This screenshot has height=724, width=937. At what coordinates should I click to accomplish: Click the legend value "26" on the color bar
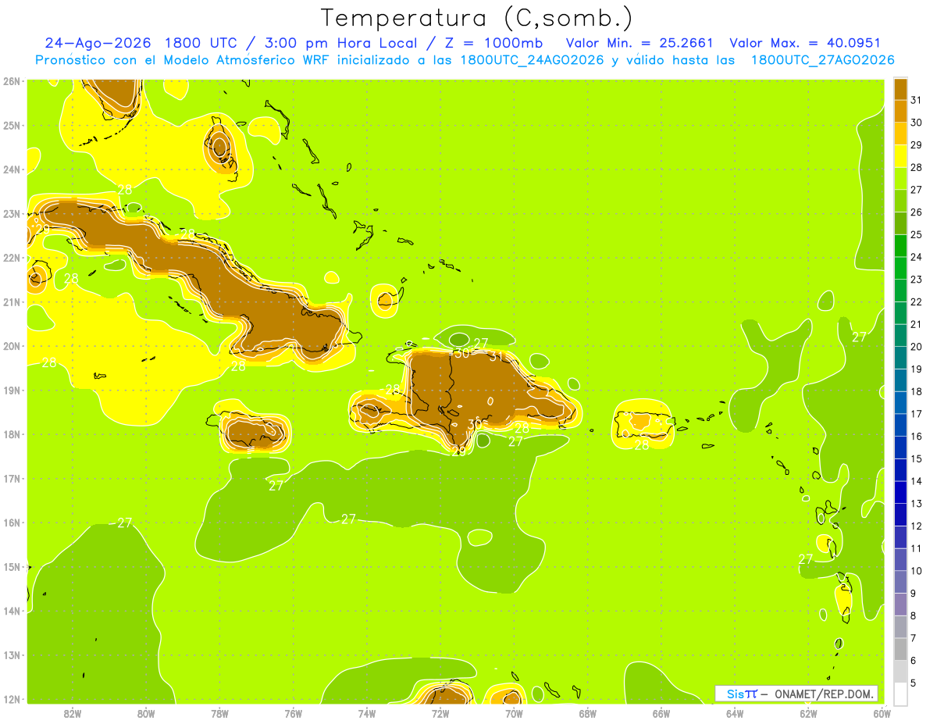(x=916, y=212)
